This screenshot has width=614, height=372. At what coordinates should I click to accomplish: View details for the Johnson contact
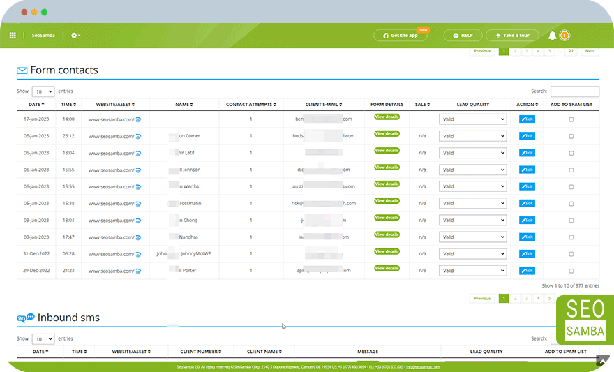[387, 168]
